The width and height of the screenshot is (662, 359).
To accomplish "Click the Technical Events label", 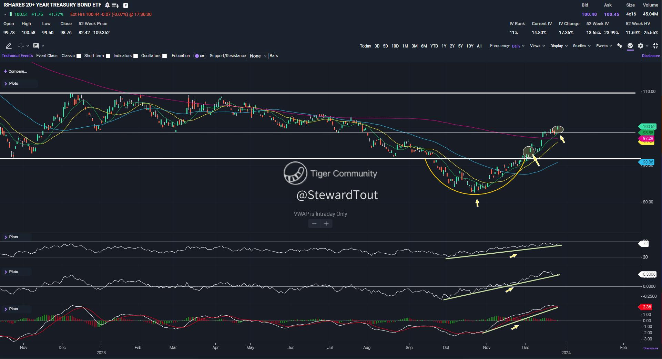I will pyautogui.click(x=17, y=56).
